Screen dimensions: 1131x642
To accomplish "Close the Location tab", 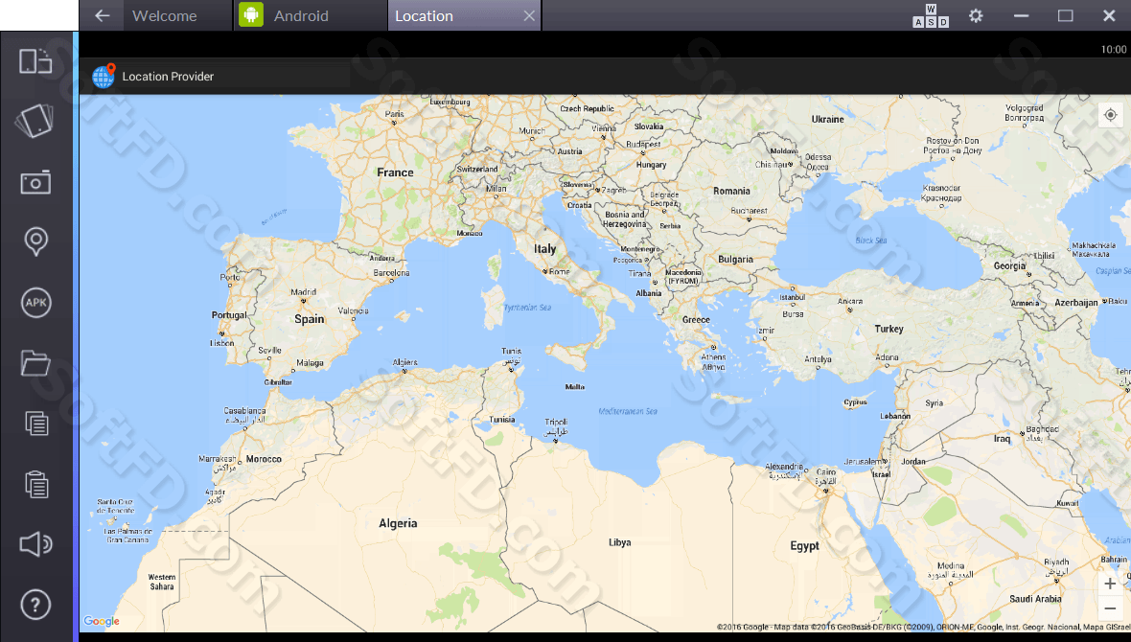I will (x=529, y=16).
